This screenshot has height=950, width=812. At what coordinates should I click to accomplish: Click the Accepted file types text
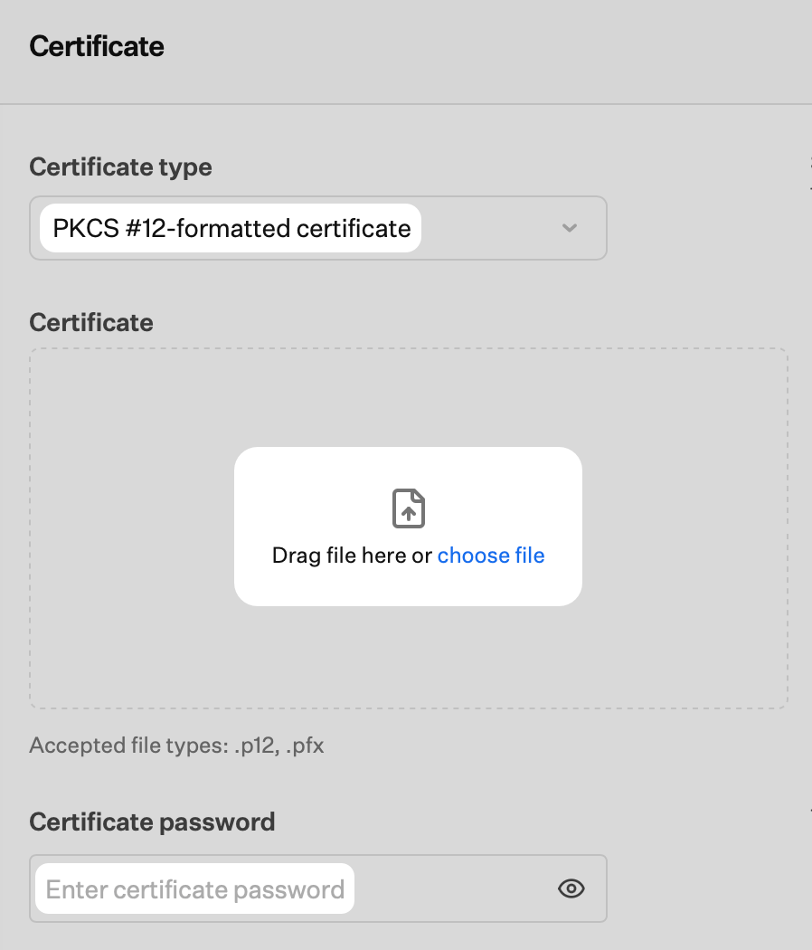click(x=177, y=746)
